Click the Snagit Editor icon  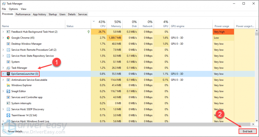[x=8, y=91]
